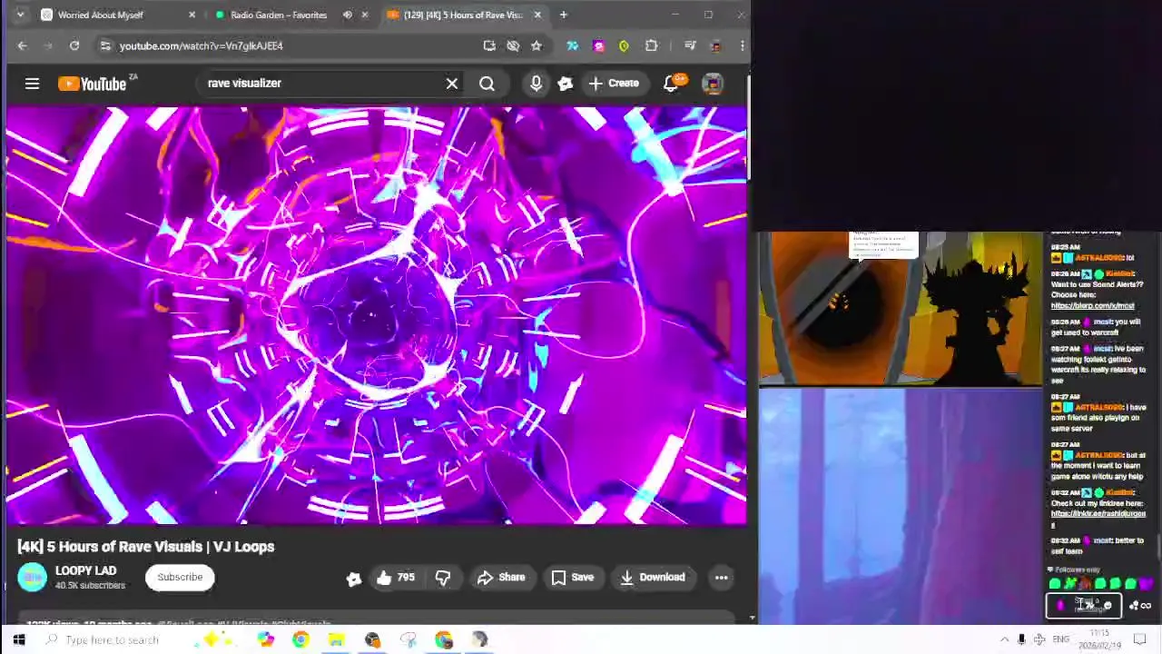The width and height of the screenshot is (1162, 654).
Task: Click the system tray microphone icon
Action: pos(1021,640)
